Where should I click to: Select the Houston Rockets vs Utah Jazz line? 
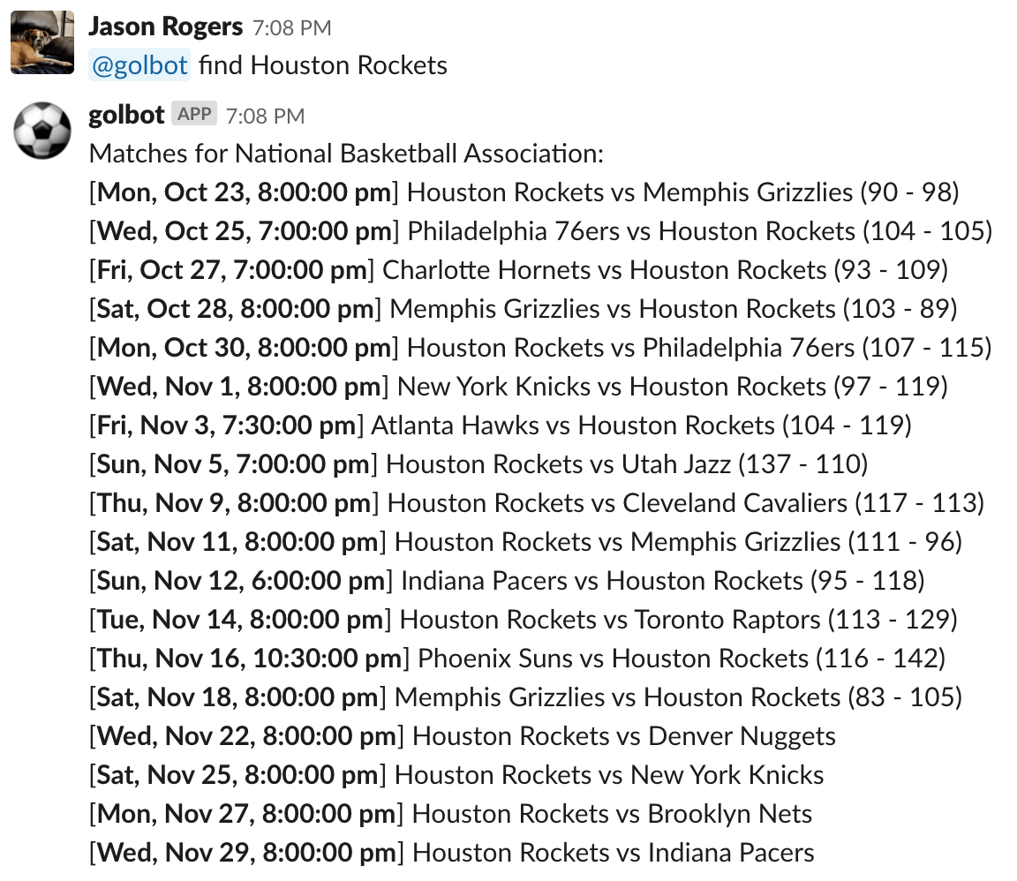478,464
